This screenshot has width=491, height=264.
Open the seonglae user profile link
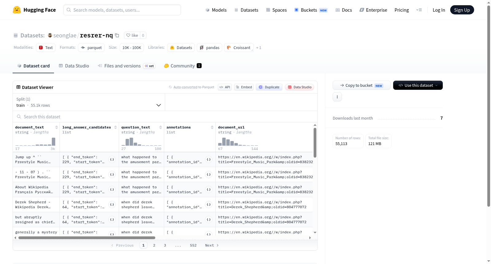coord(65,35)
